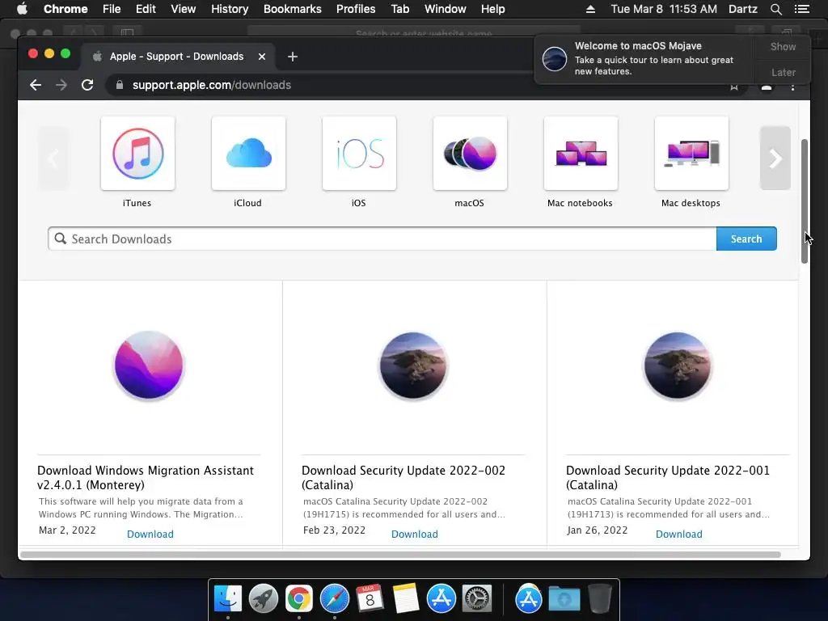Focus the Search Downloads field
The image size is (828, 621).
click(x=382, y=239)
